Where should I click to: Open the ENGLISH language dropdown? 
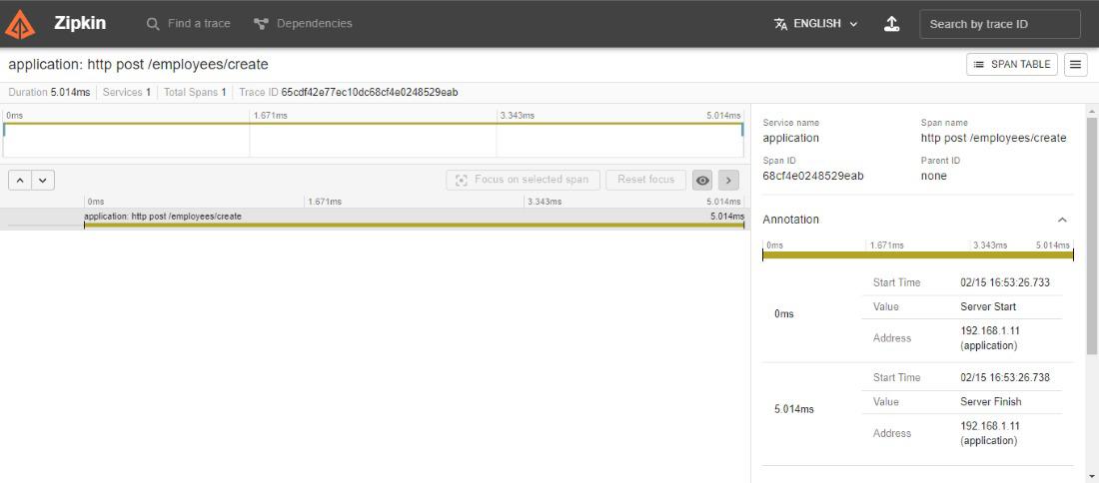coord(816,24)
